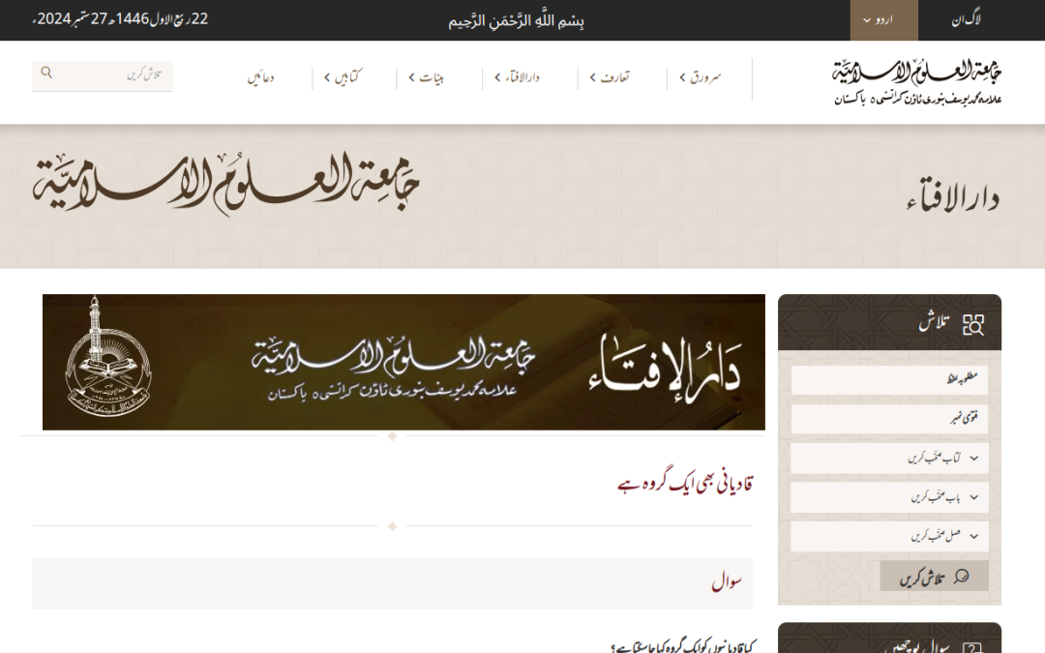Click the large Jamia calligraphy in the hero section
Viewport: 1045px width, 653px height.
pyautogui.click(x=225, y=183)
